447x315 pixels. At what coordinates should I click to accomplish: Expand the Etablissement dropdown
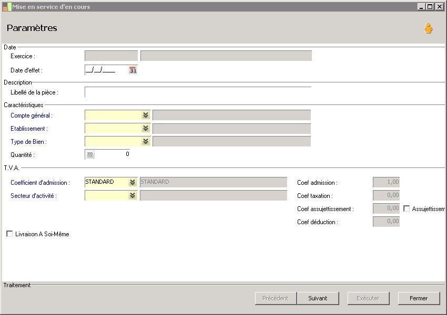point(146,128)
